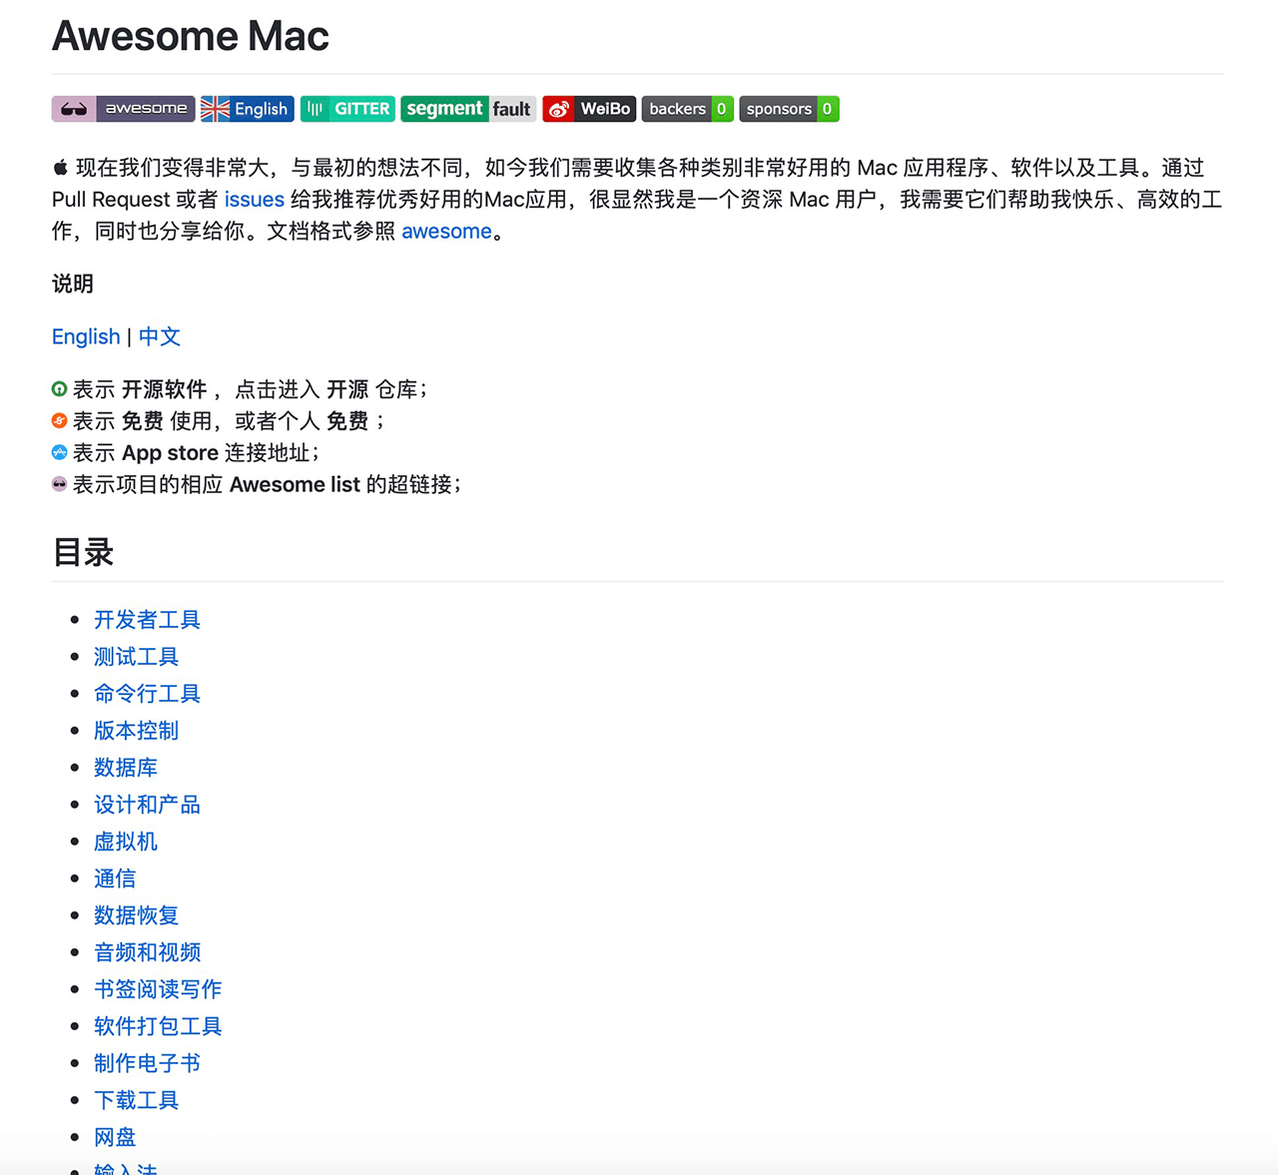Click the segmentfault badge
This screenshot has width=1278, height=1175.
click(x=468, y=109)
